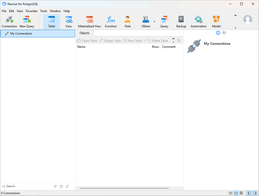Click the horizontal scrollbar in objects list
Viewport: 259px width, 196px height.
118,188
